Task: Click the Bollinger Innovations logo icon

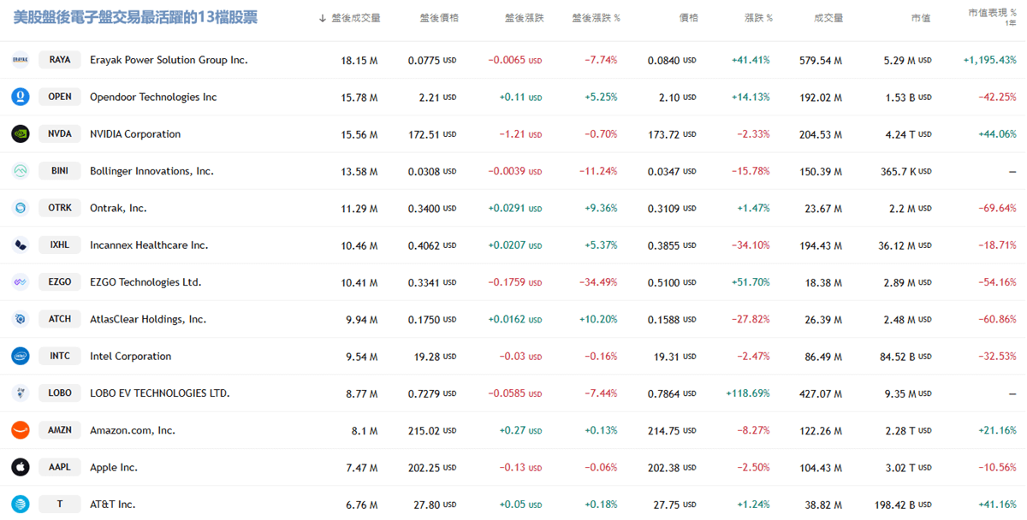Action: 21,171
